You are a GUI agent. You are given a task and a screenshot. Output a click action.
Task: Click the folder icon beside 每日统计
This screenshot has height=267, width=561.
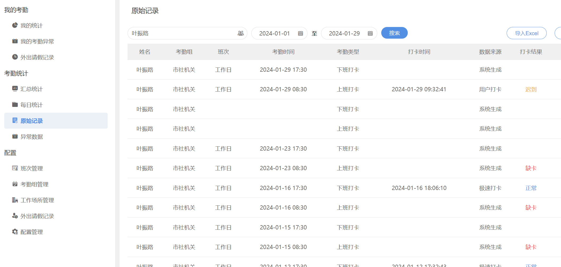click(x=15, y=105)
